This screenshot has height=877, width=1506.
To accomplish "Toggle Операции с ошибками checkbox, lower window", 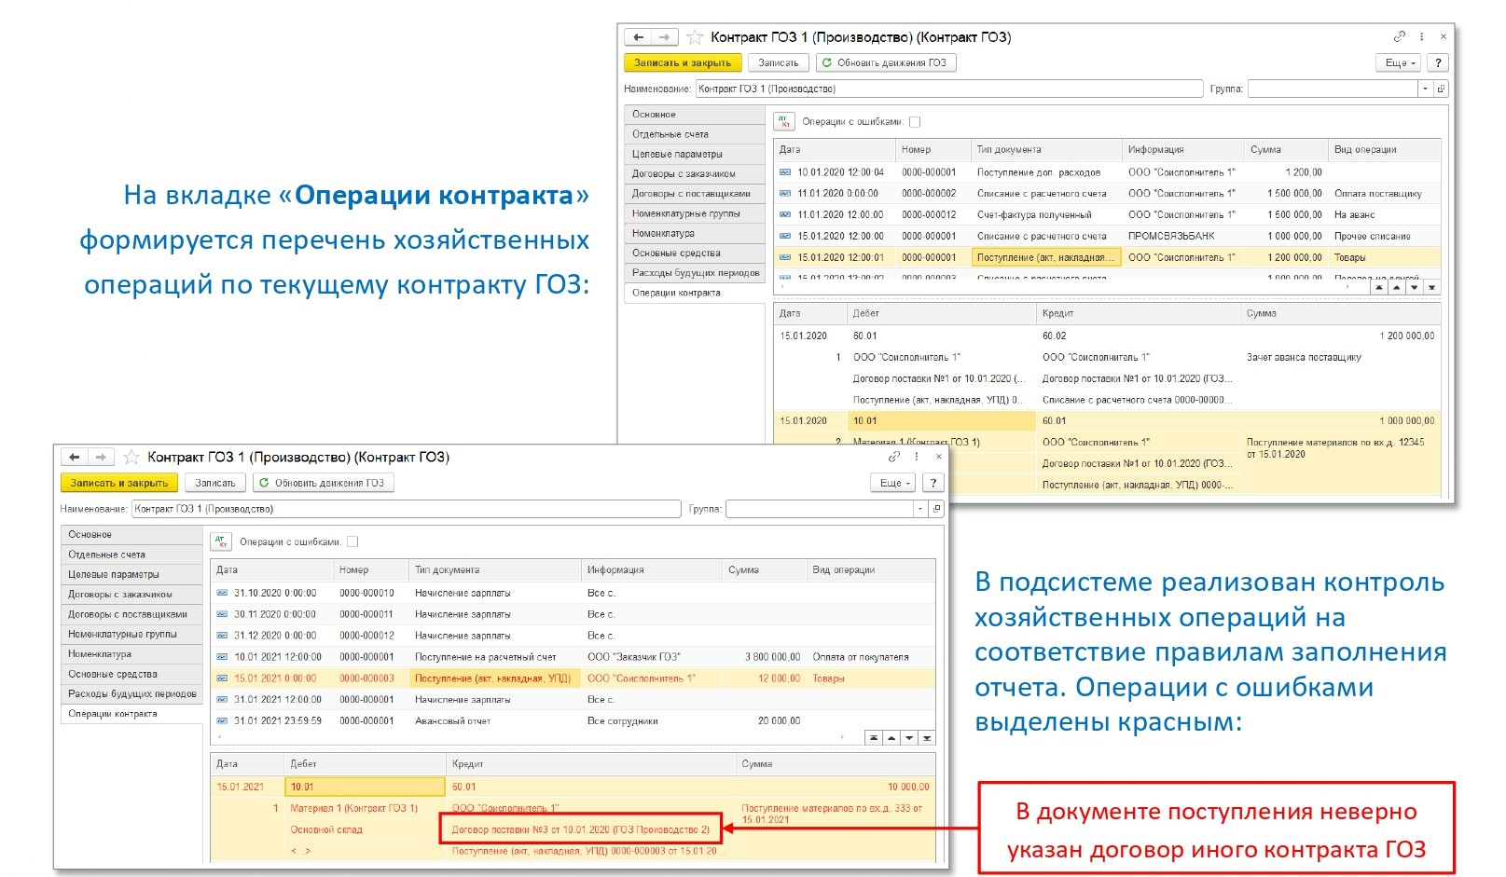I will coord(352,541).
